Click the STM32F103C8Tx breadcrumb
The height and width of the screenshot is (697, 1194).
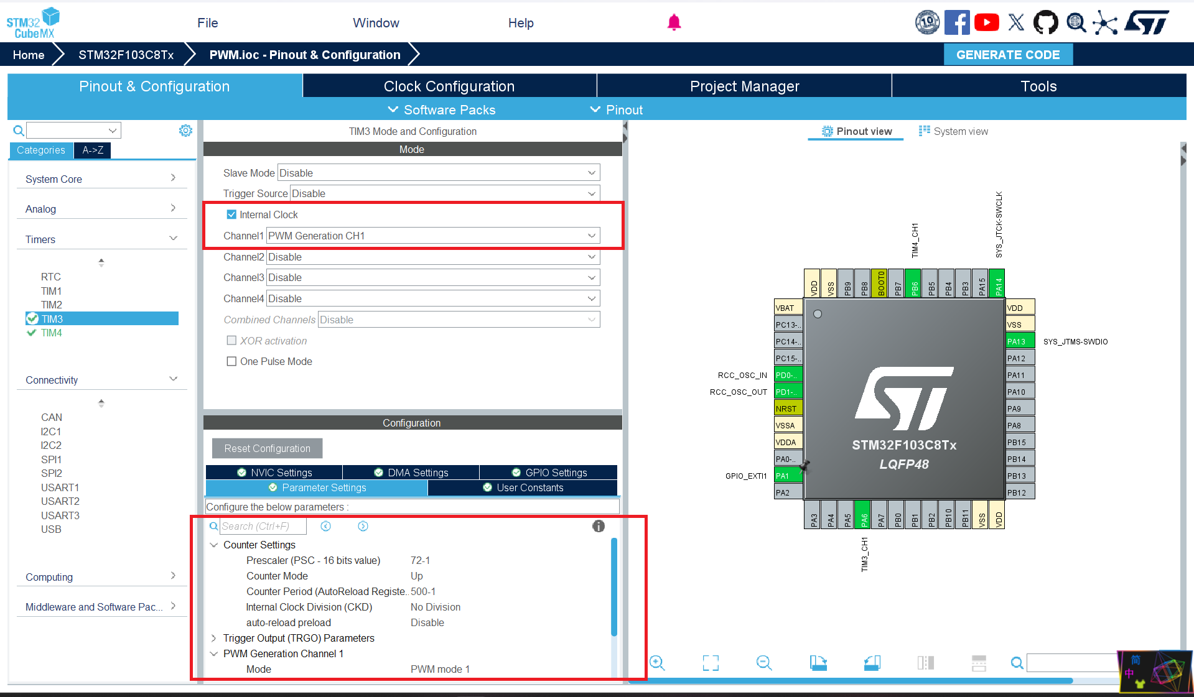(126, 55)
